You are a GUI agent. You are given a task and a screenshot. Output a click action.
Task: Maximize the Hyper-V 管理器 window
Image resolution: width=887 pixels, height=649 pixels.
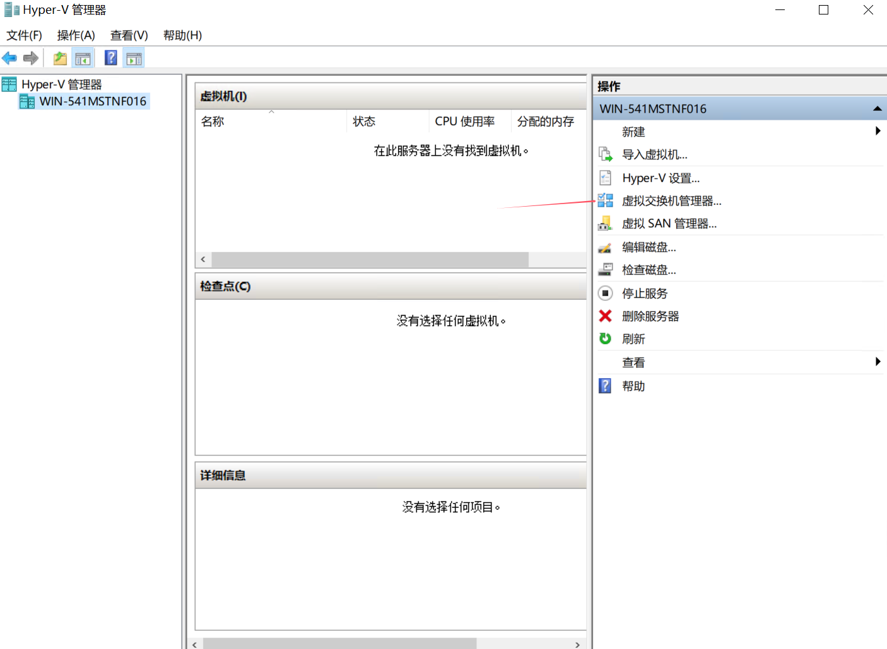click(823, 10)
